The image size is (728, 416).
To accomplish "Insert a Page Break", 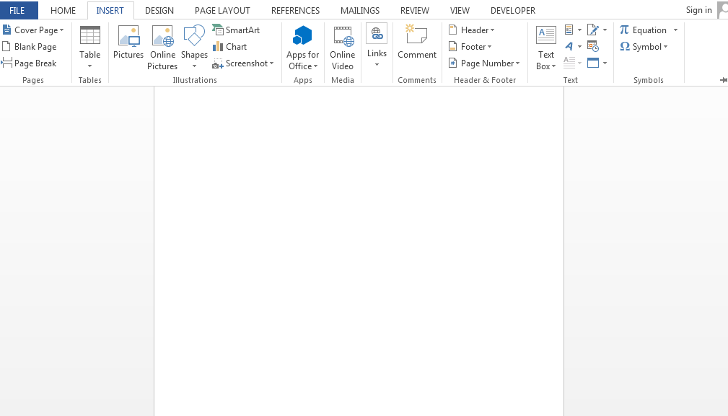I will tap(31, 63).
